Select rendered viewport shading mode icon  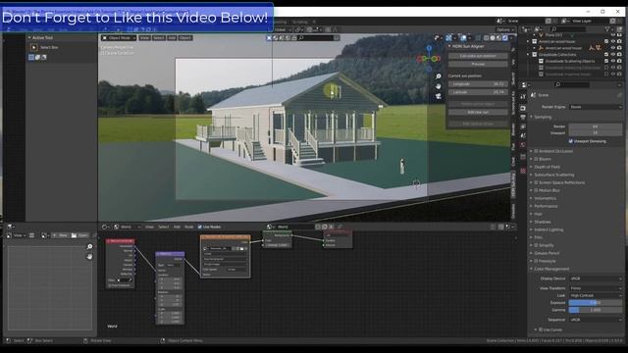[505, 38]
